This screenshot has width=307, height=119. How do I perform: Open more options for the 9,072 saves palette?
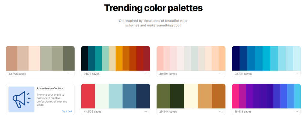(145, 74)
